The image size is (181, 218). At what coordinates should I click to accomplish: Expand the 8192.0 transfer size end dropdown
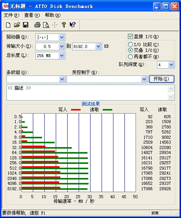click(x=99, y=46)
